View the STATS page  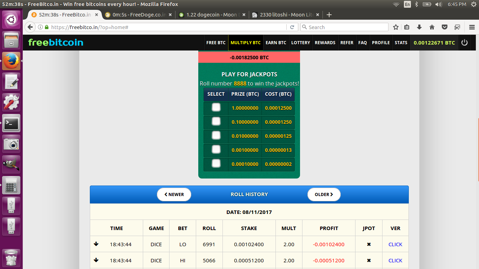pos(401,43)
